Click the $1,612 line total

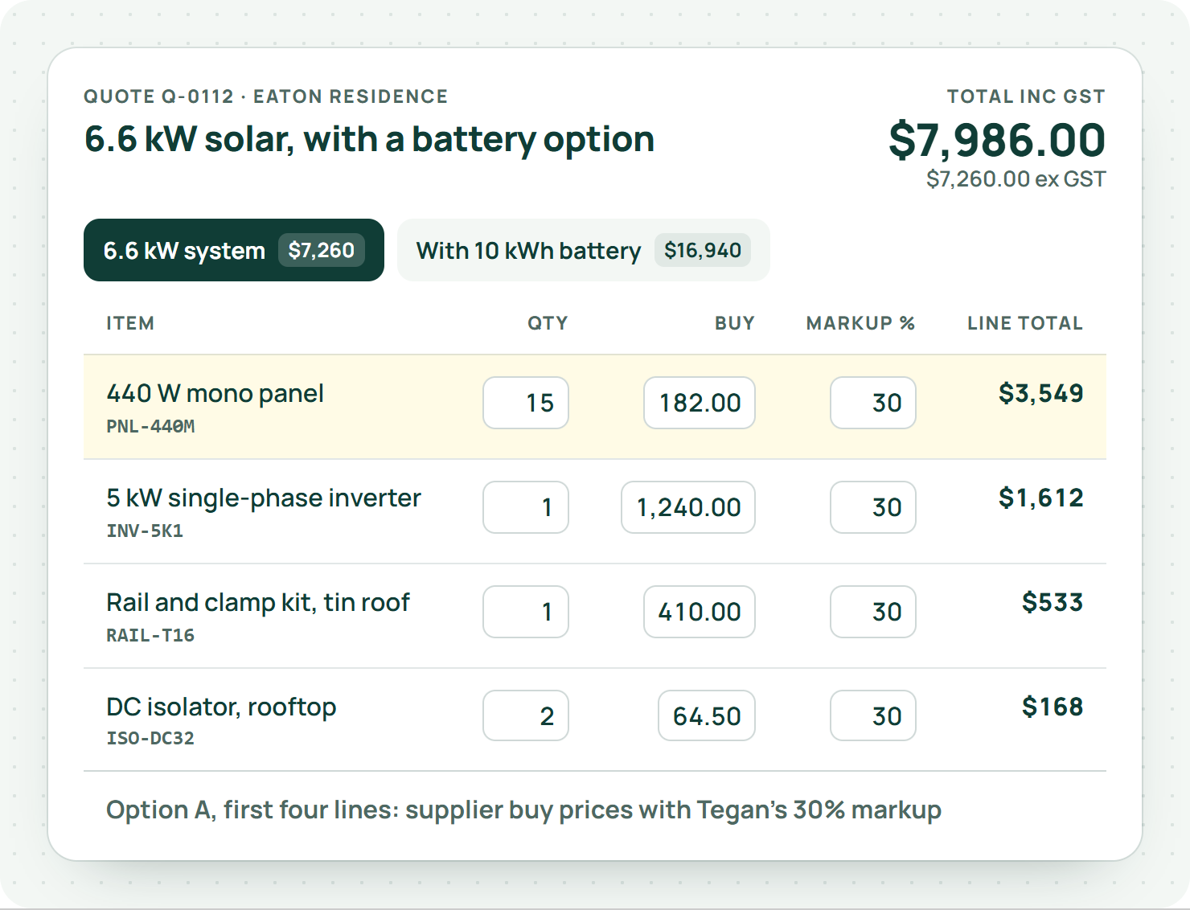1040,498
